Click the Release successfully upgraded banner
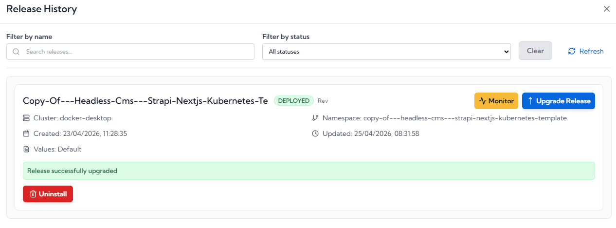Viewport: 616px width, 228px height. click(x=308, y=171)
